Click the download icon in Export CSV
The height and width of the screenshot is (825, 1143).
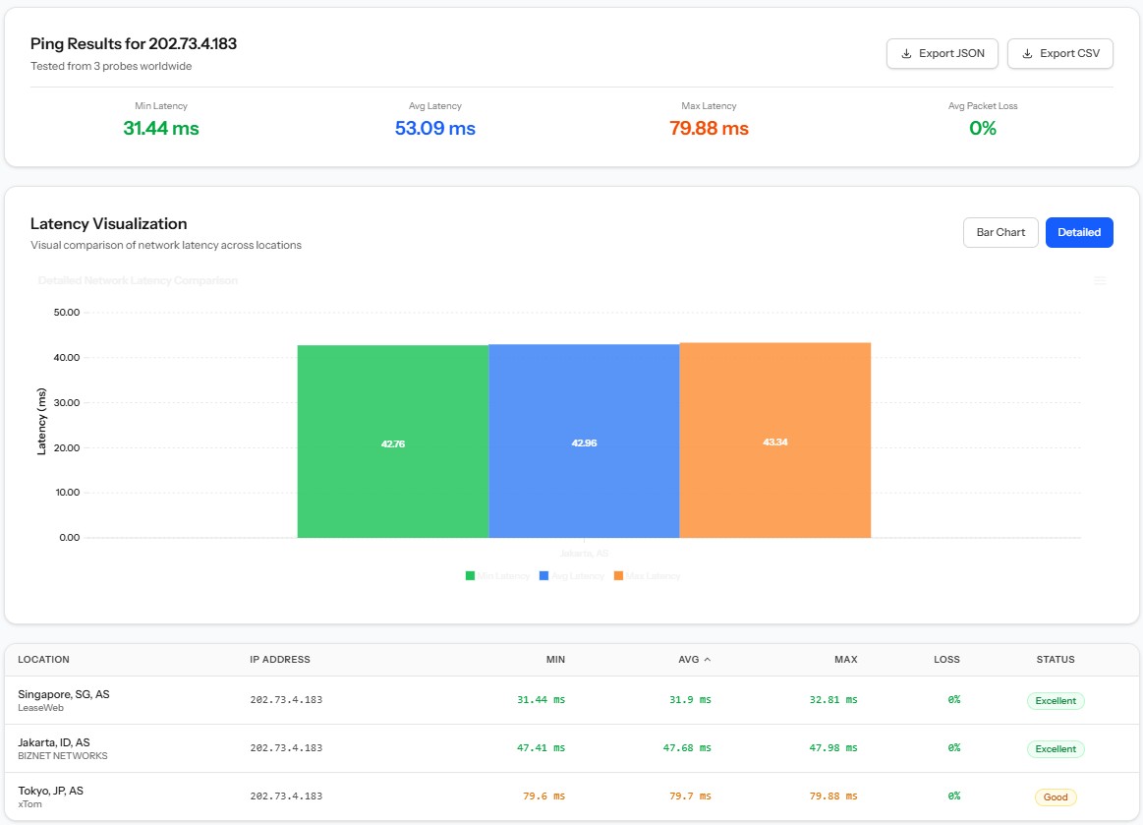pos(1027,54)
